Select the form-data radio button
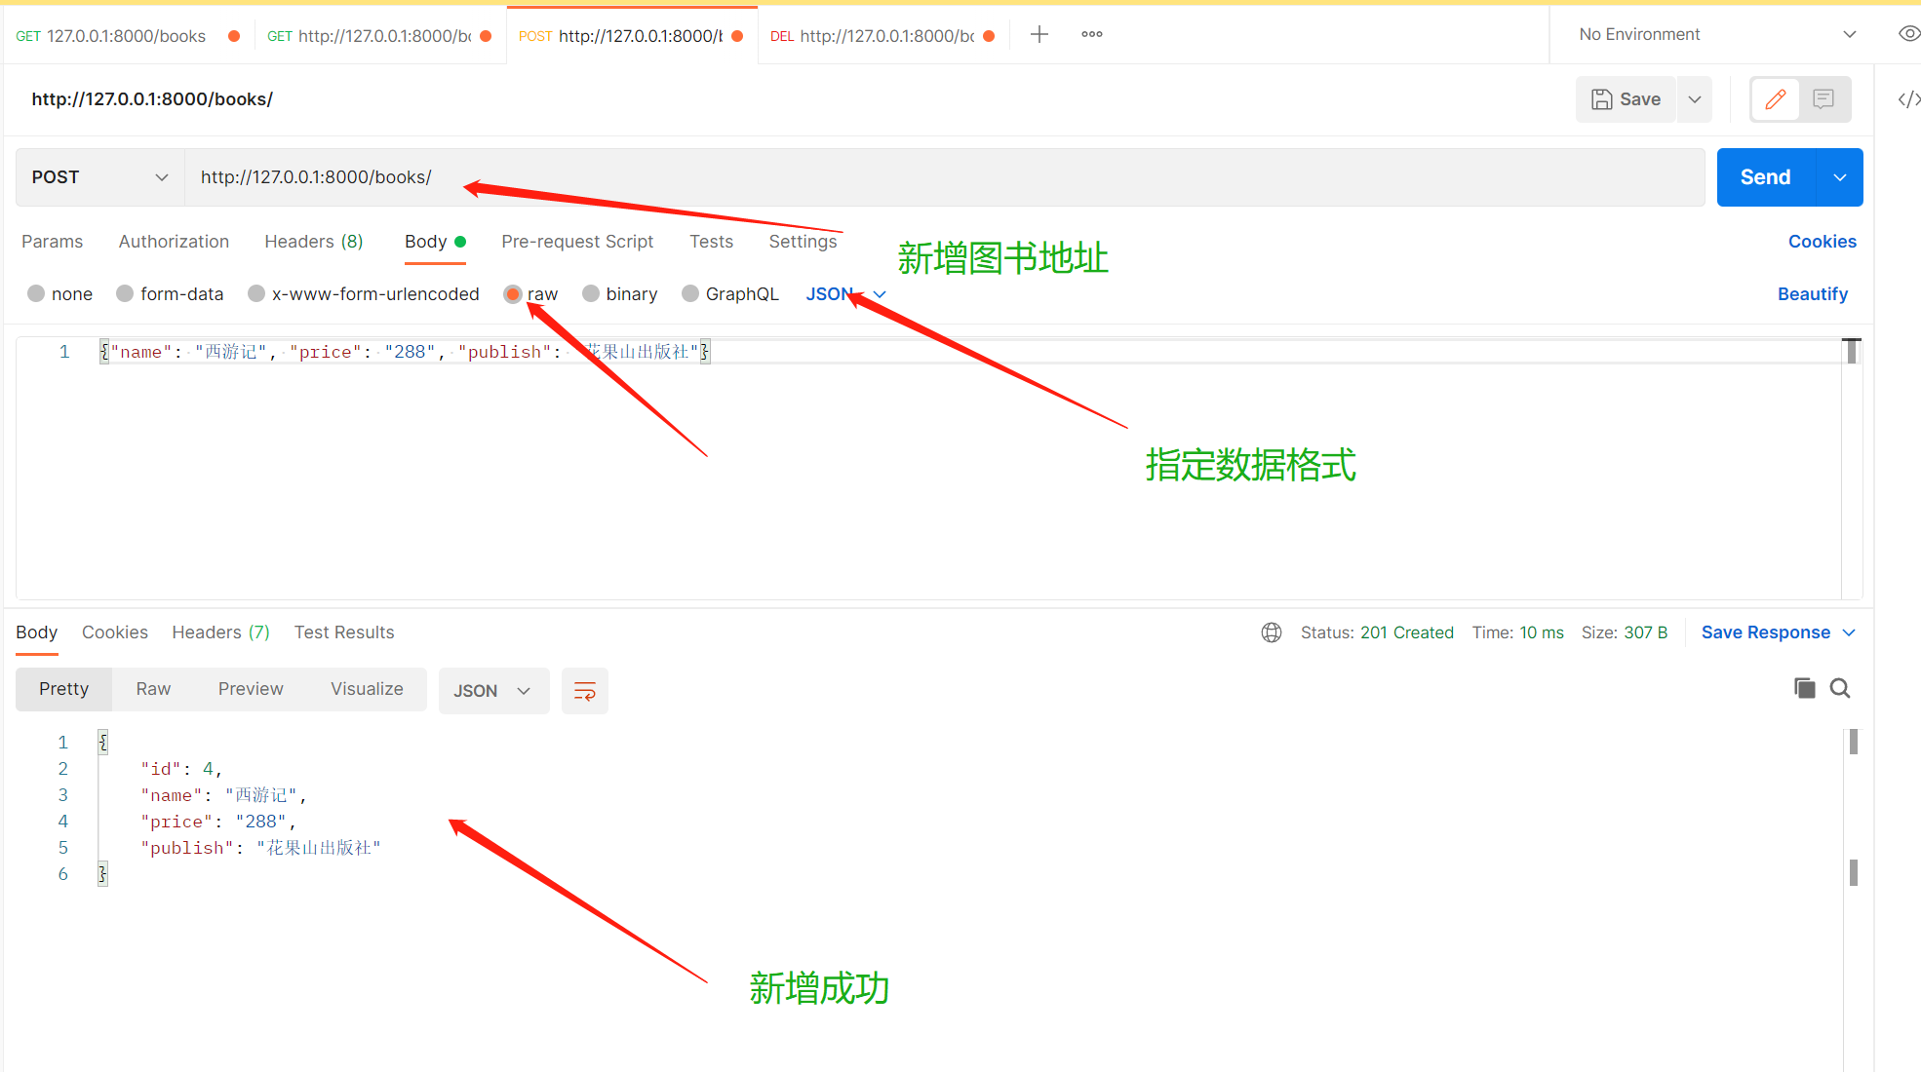Screen dimensions: 1921x1072 tap(125, 294)
